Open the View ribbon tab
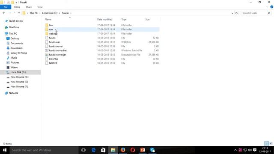 40,7
